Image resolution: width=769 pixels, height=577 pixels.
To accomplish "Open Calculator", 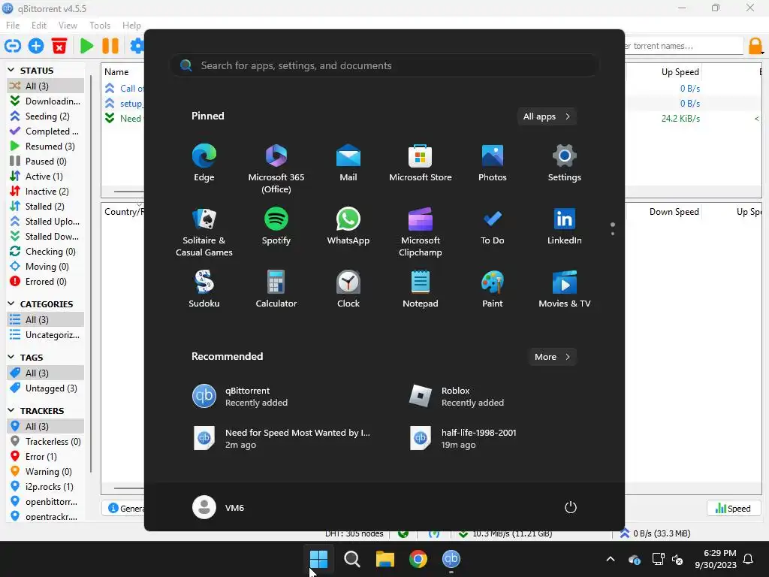I will click(276, 289).
